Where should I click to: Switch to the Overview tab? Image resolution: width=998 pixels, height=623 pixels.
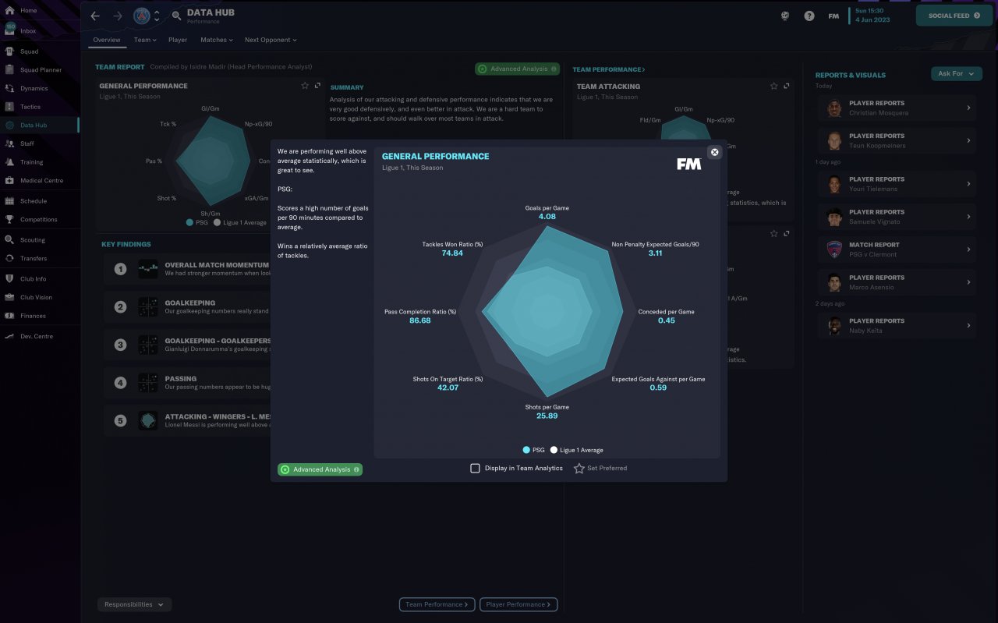107,40
